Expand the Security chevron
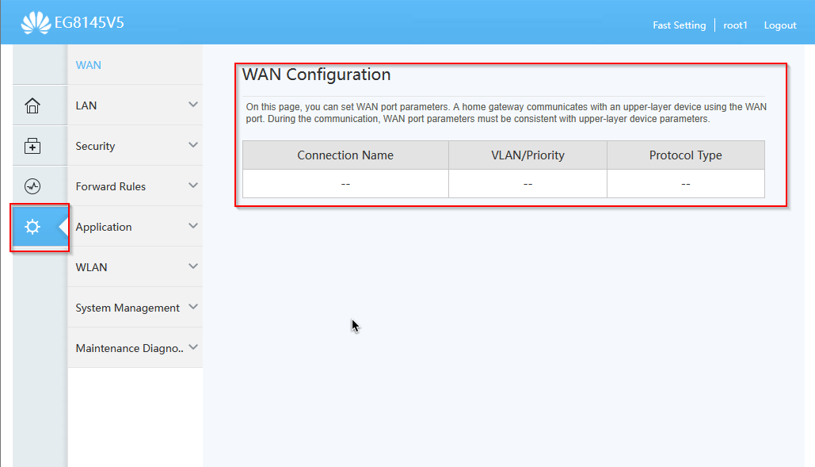 [x=192, y=145]
